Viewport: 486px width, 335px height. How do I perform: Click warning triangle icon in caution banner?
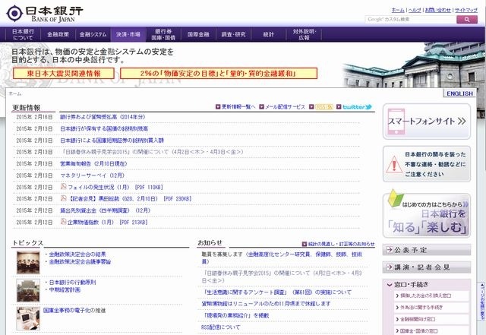click(394, 164)
